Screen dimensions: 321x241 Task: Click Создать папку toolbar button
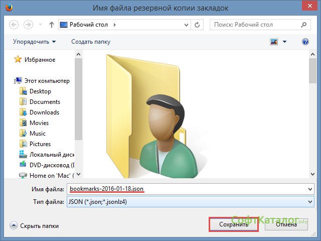pos(91,42)
